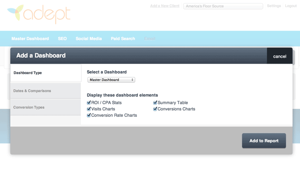Image resolution: width=300 pixels, height=186 pixels.
Task: Open the Master Dashboard nav item
Action: (30, 39)
